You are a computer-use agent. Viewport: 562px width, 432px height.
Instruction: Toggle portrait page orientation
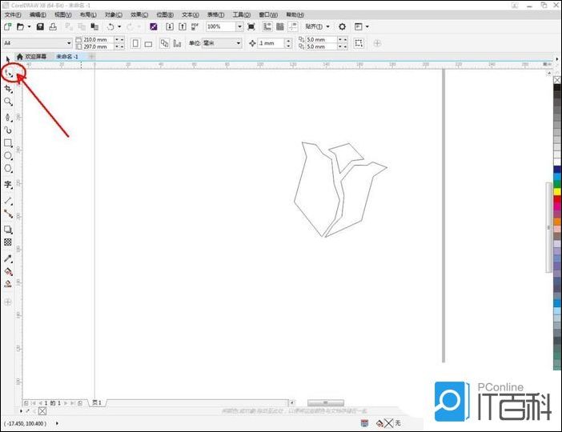click(134, 43)
